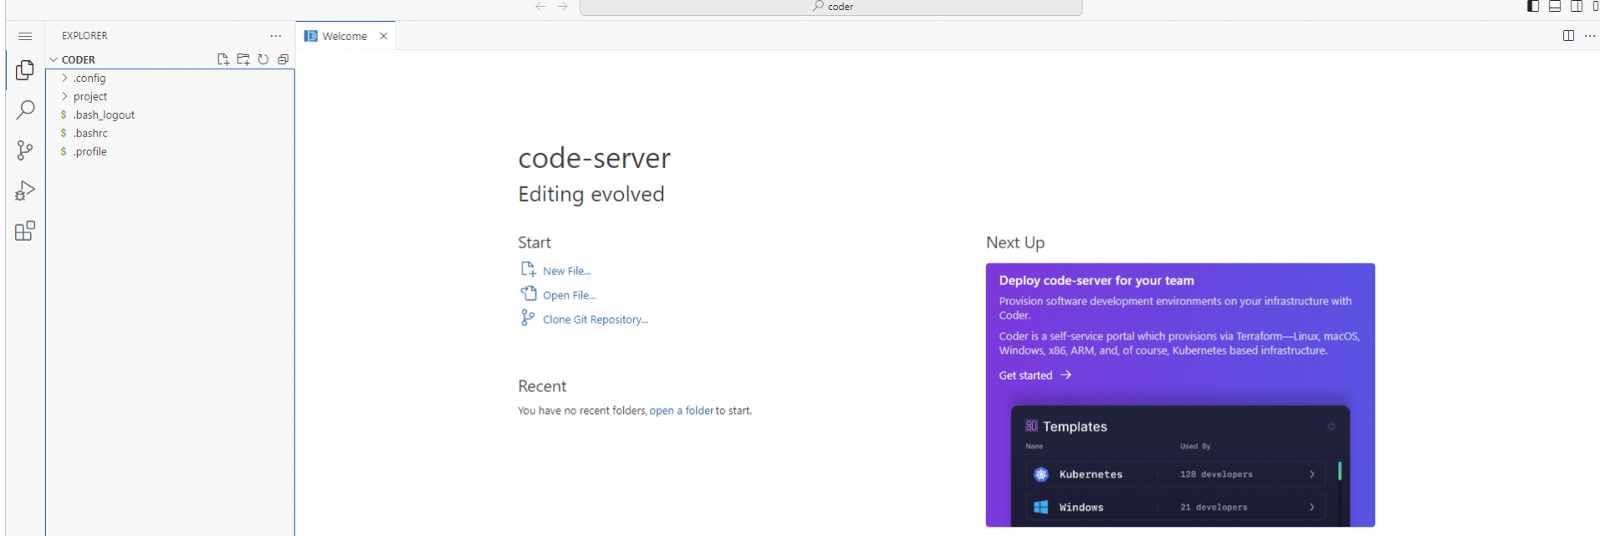Click the Templates preview image

pos(1180,466)
